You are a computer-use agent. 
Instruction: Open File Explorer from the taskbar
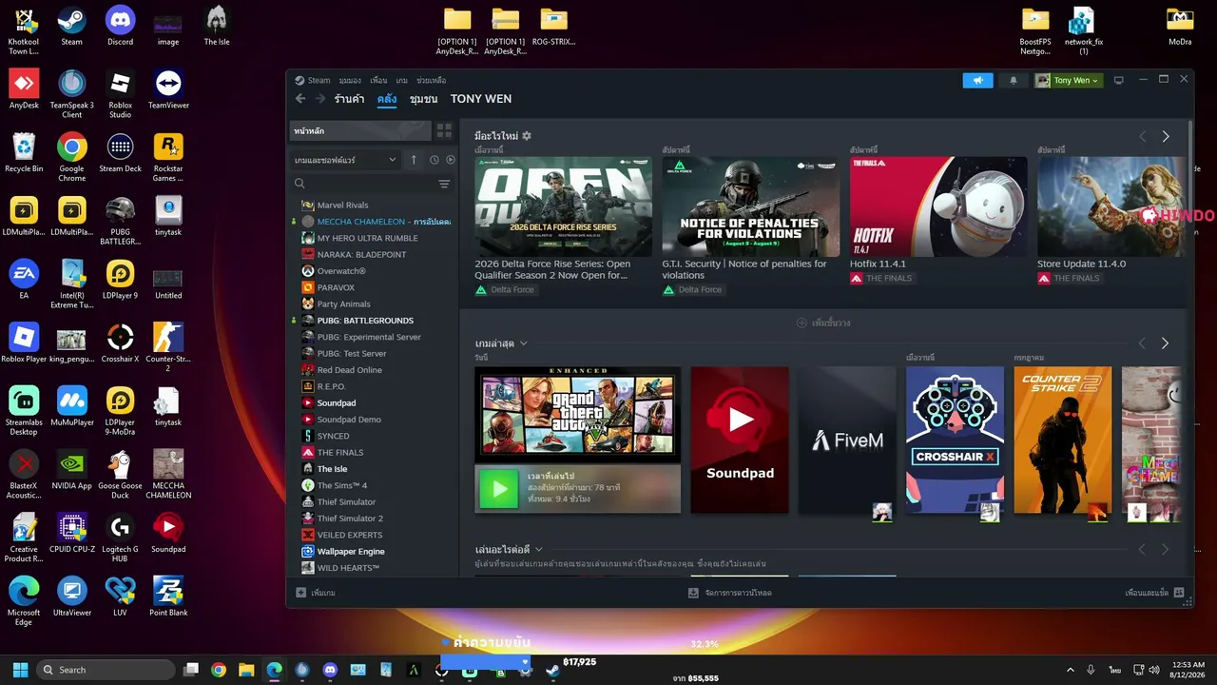246,670
